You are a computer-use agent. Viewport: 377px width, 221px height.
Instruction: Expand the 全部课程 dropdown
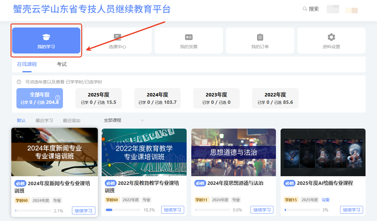pyautogui.click(x=124, y=120)
